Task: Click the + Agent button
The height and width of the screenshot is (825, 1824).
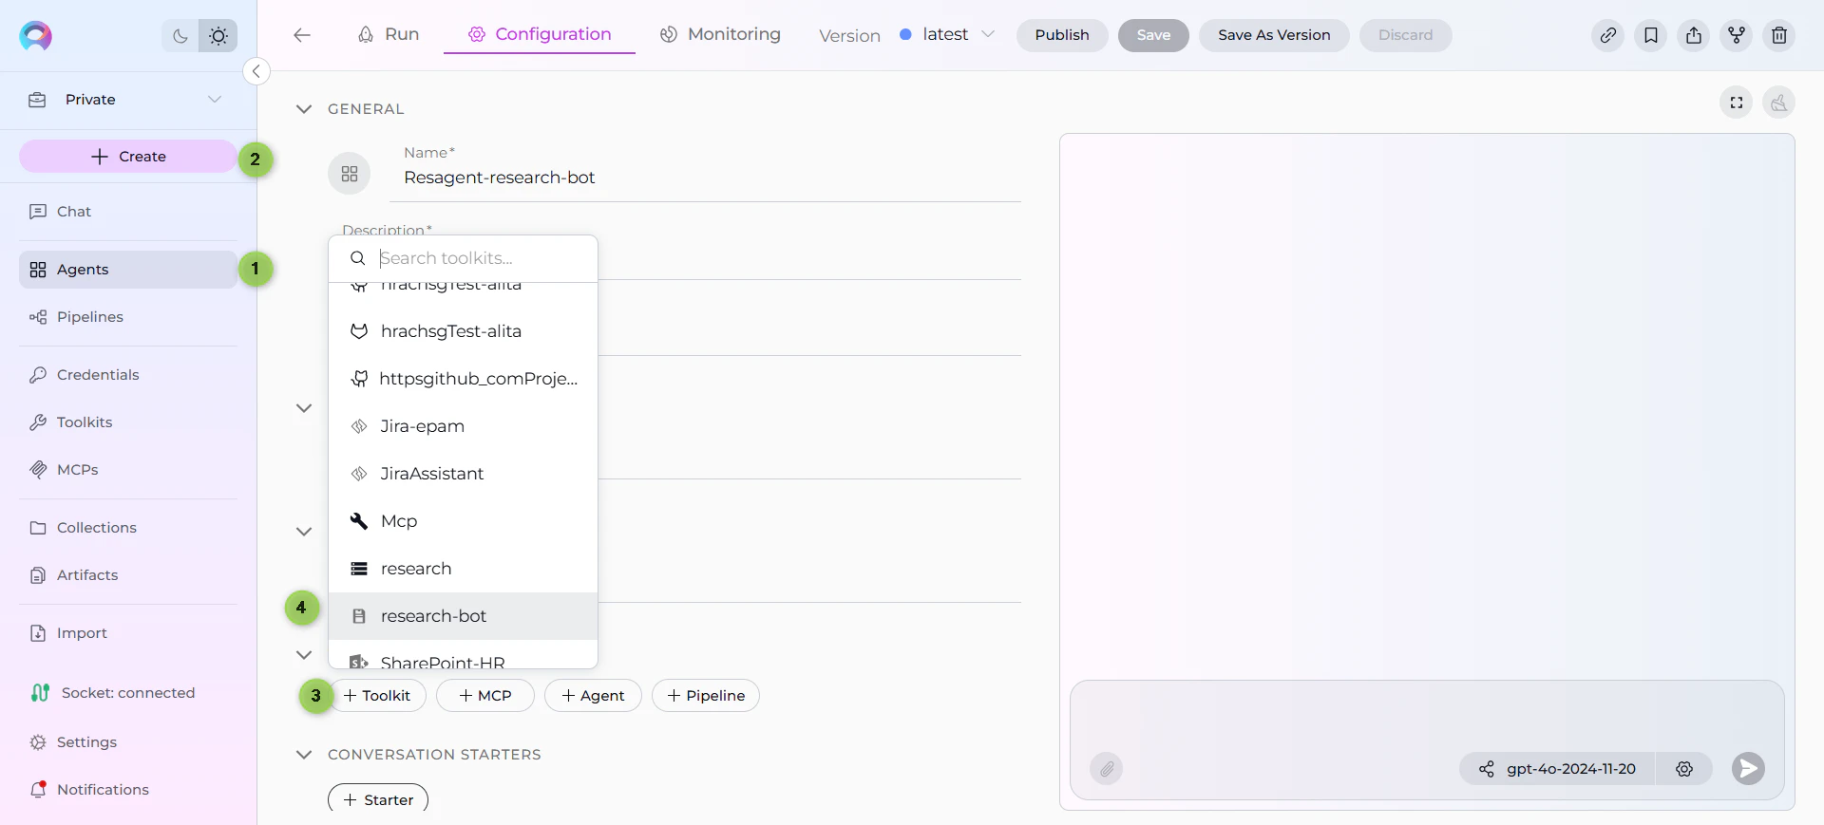Action: point(593,696)
